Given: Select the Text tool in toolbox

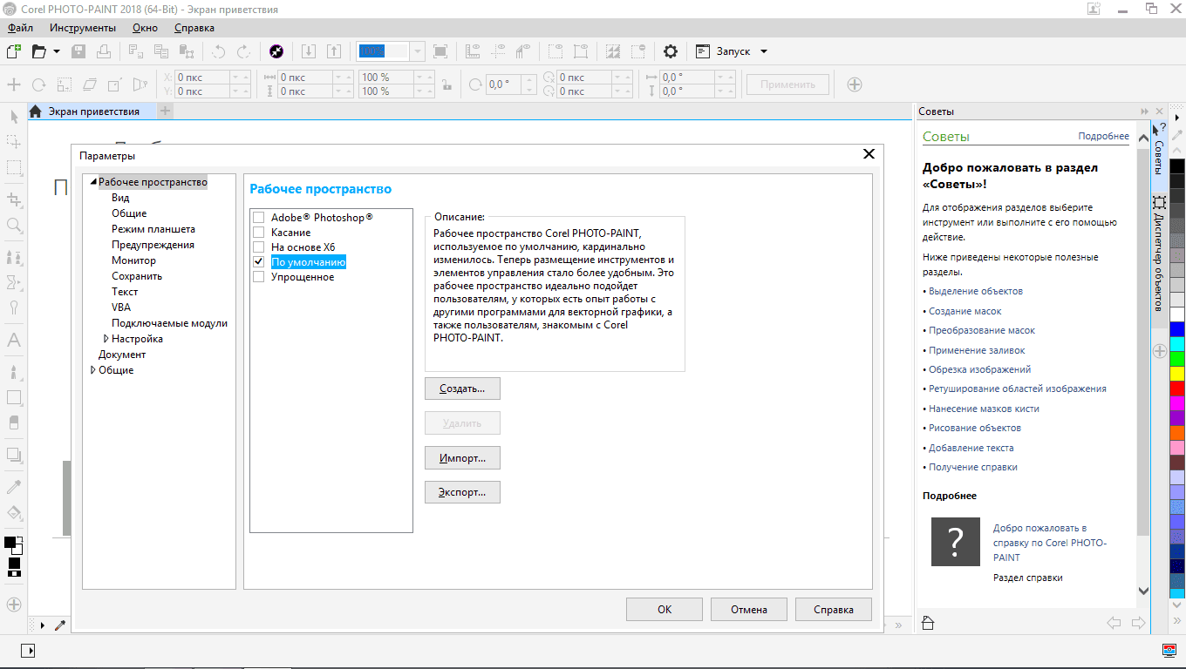Looking at the screenshot, I should click(14, 341).
